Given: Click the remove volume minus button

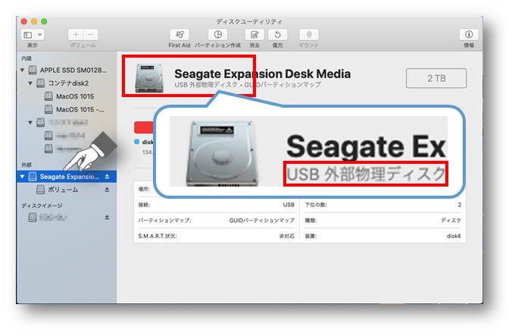Looking at the screenshot, I should (x=91, y=35).
